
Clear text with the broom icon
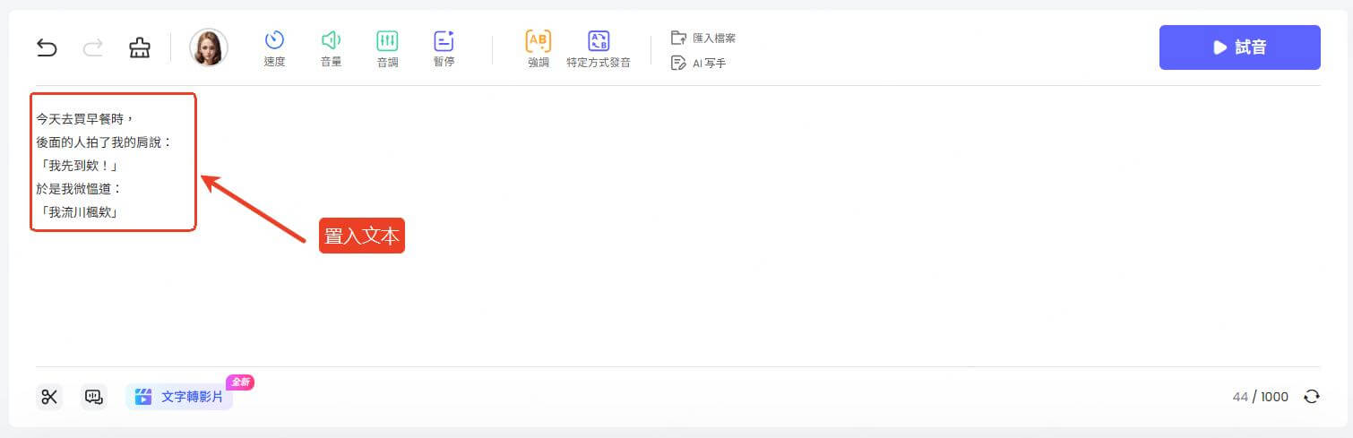point(140,47)
